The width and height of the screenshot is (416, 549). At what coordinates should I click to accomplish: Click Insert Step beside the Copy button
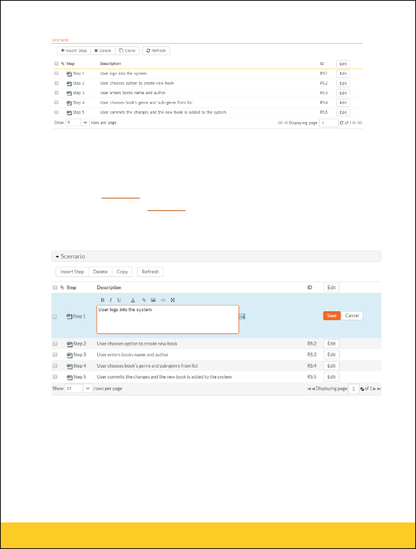[x=72, y=272]
